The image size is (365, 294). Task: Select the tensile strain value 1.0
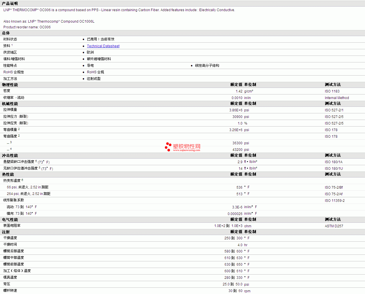click(240, 123)
